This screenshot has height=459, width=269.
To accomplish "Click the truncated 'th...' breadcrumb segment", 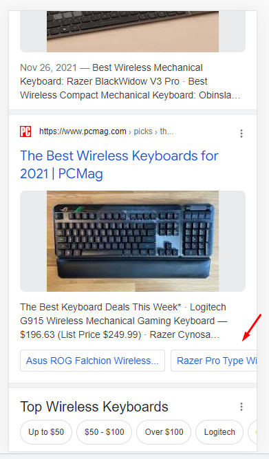I will pos(166,131).
